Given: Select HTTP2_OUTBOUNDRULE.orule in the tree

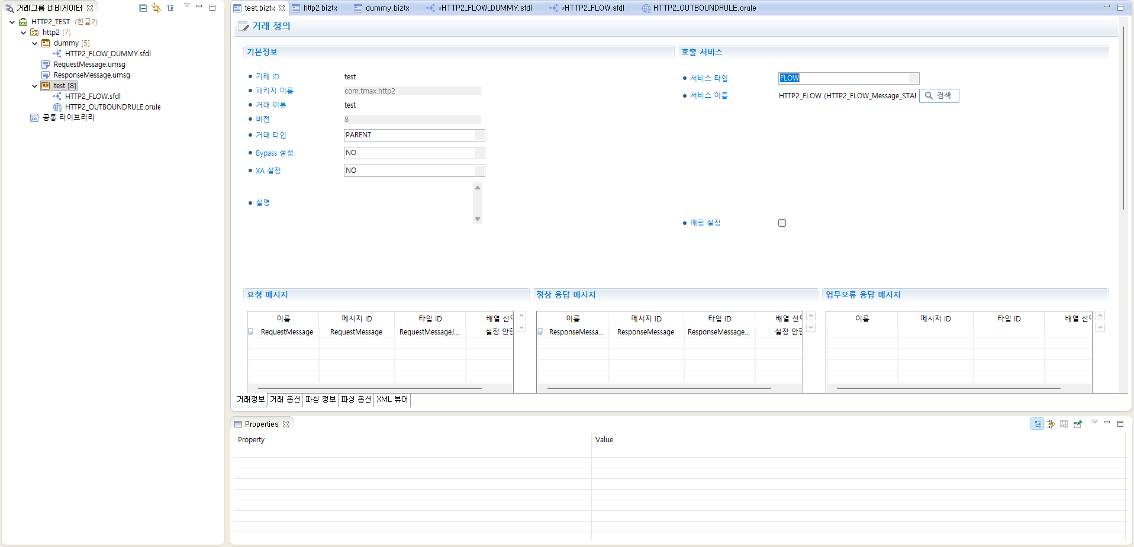Looking at the screenshot, I should (x=112, y=107).
